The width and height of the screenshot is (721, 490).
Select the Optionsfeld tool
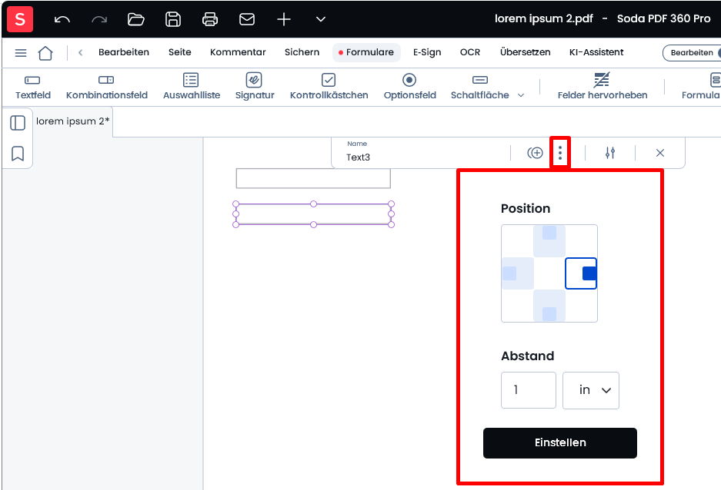pos(409,87)
